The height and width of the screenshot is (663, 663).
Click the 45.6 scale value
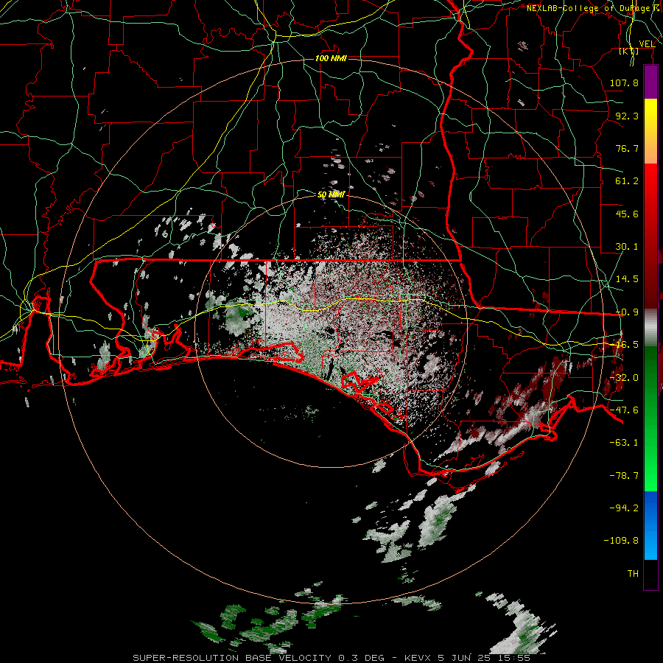pos(627,214)
